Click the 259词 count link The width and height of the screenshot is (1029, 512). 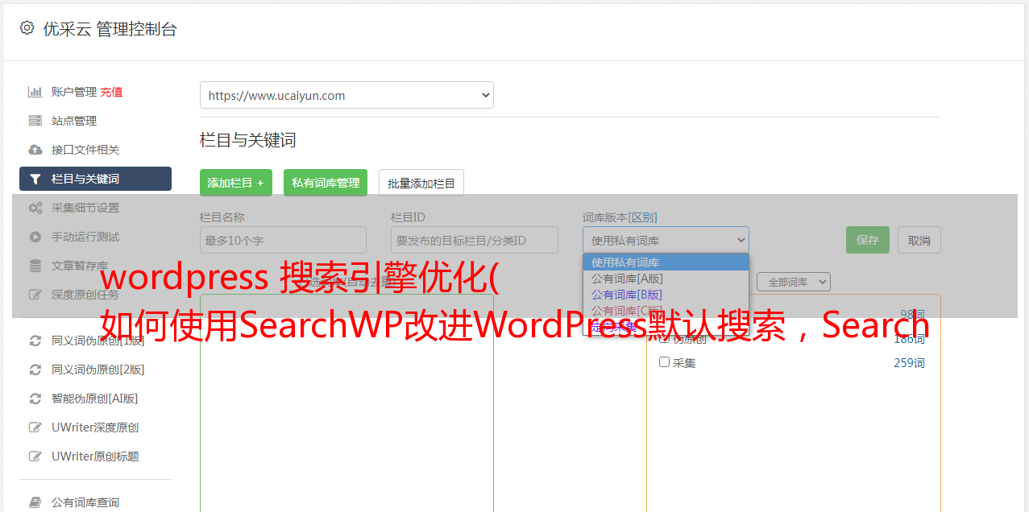pyautogui.click(x=909, y=363)
